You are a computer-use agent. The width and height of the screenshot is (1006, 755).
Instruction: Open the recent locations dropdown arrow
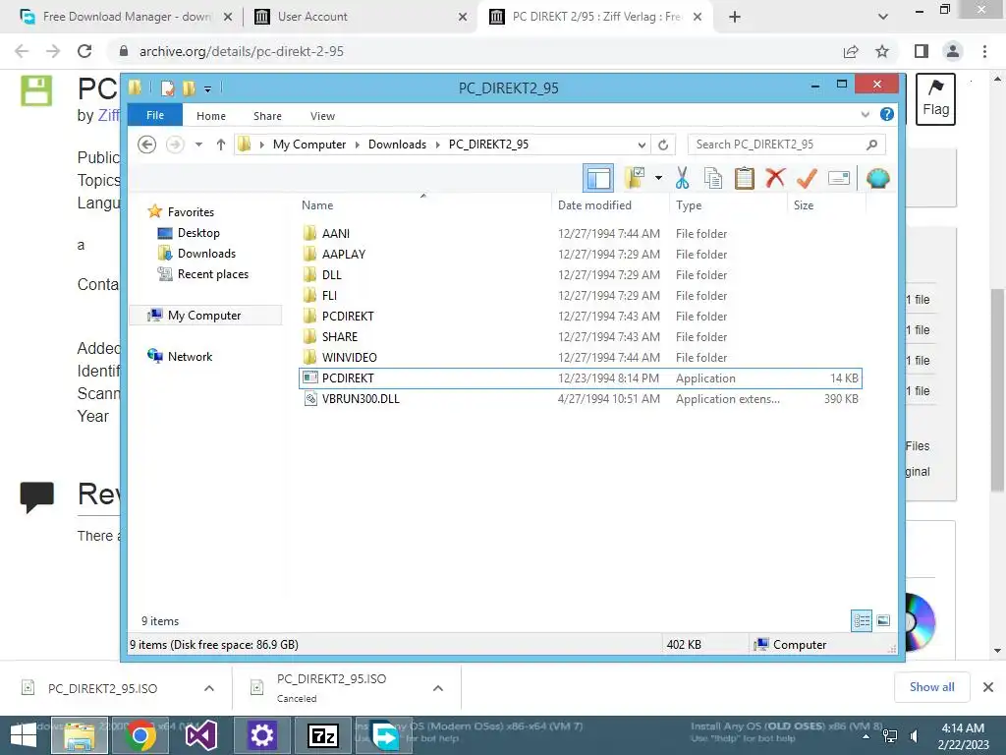pyautogui.click(x=198, y=145)
